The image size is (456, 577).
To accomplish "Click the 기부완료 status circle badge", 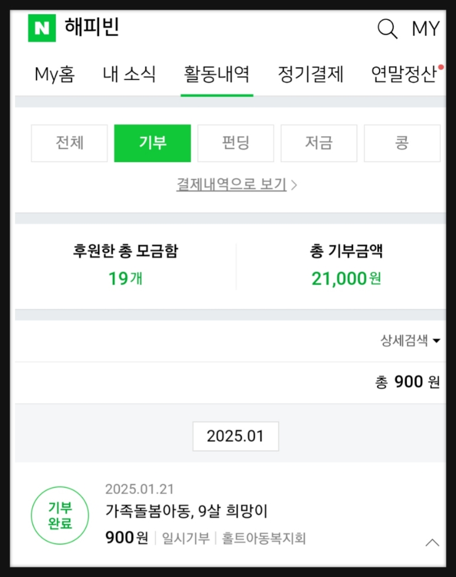I will 60,516.
